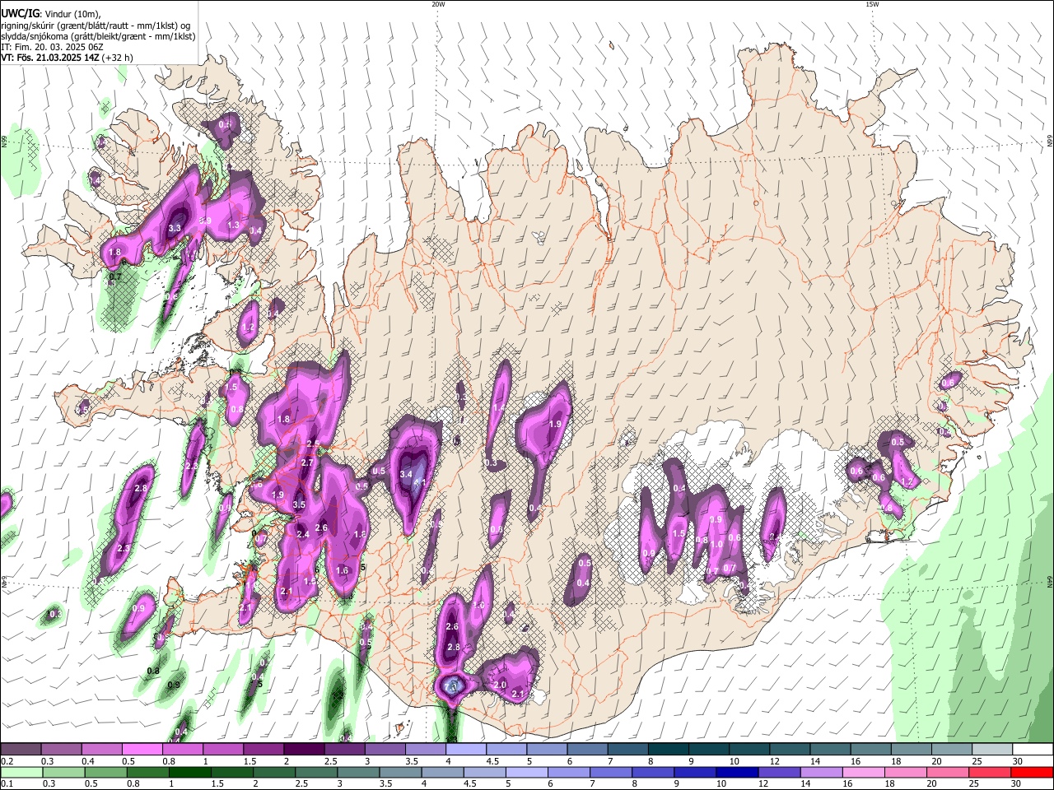Image resolution: width=1054 pixels, height=790 pixels.
Task: Click the 7 label in the snow scale
Action: click(610, 761)
